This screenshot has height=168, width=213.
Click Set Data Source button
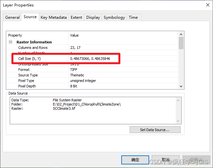pos(155,130)
